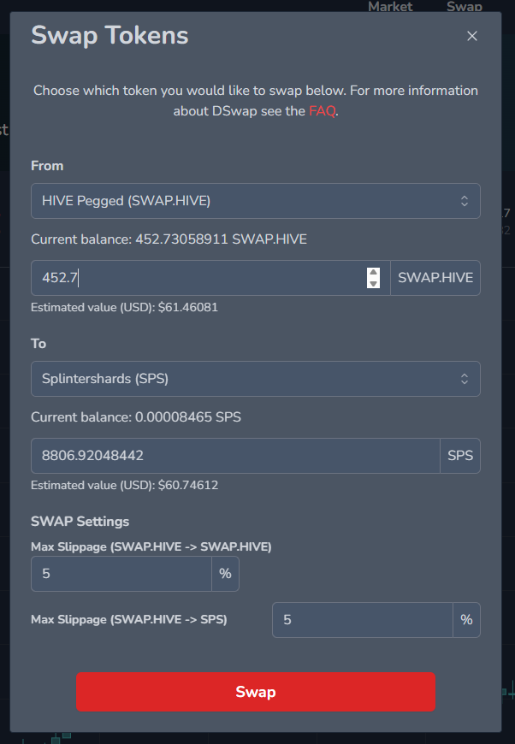Edit SWAP.HIVE -> SPS max slippage field
The image size is (515, 744).
pyautogui.click(x=362, y=620)
